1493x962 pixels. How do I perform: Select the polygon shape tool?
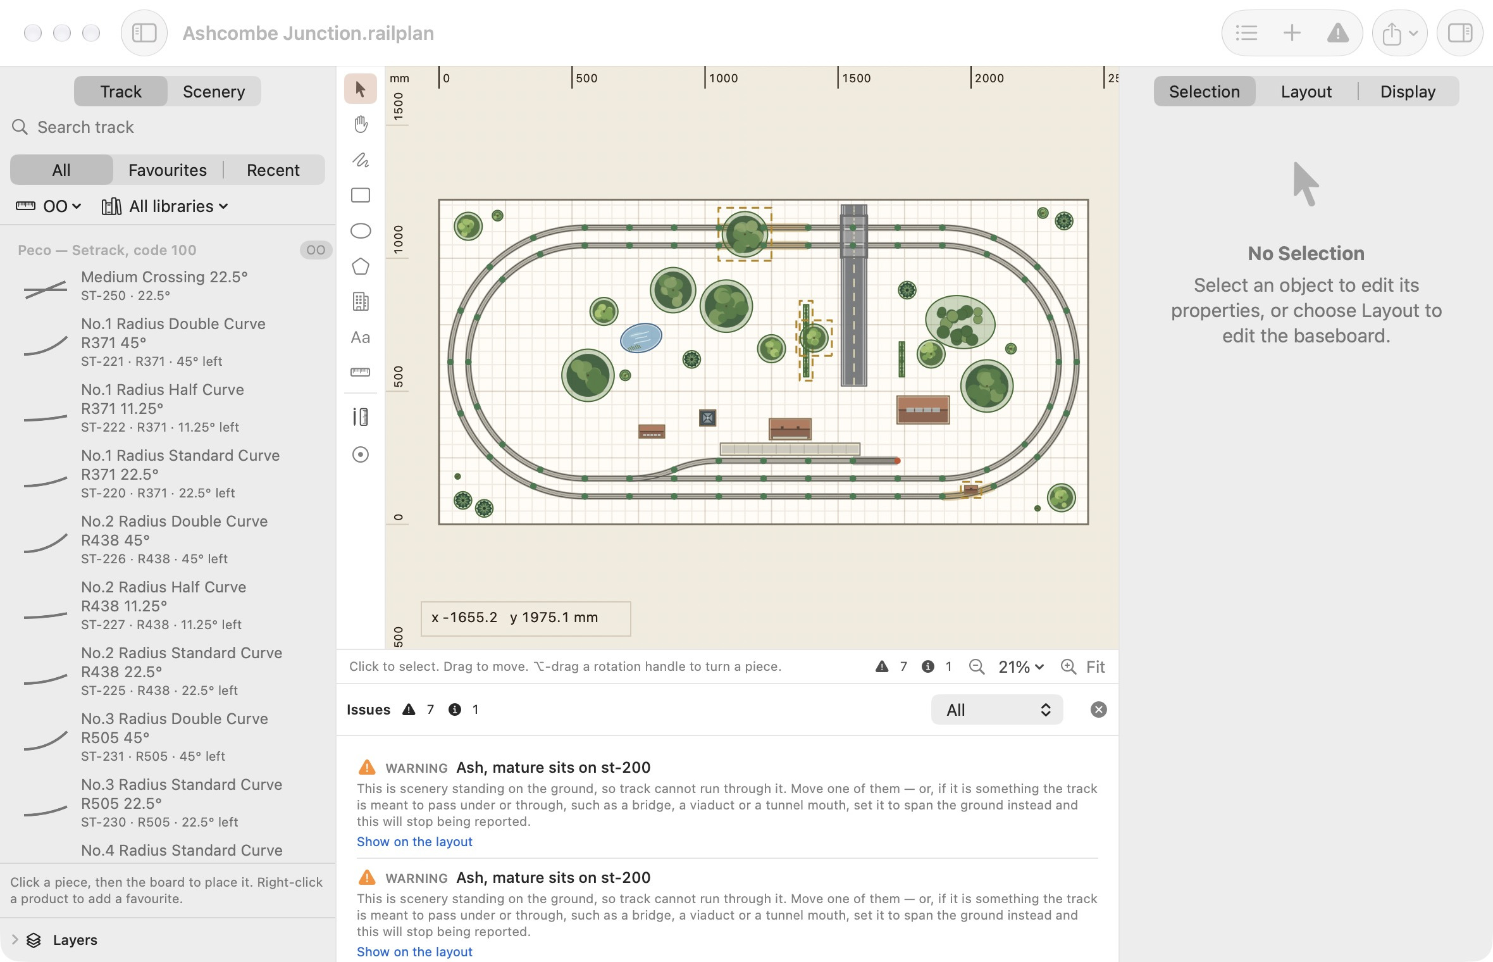tap(361, 266)
